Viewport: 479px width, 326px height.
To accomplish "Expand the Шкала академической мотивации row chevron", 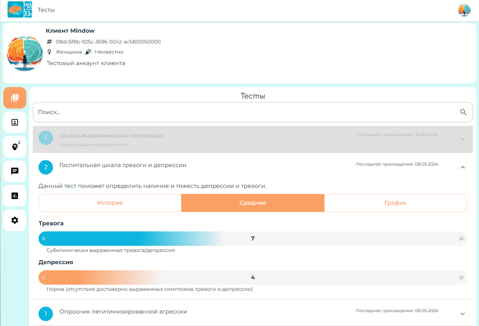I will pyautogui.click(x=463, y=139).
